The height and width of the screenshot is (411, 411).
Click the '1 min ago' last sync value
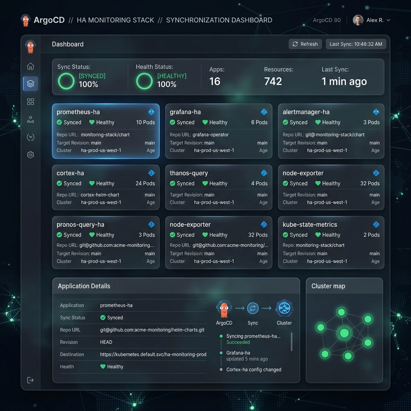click(x=344, y=81)
